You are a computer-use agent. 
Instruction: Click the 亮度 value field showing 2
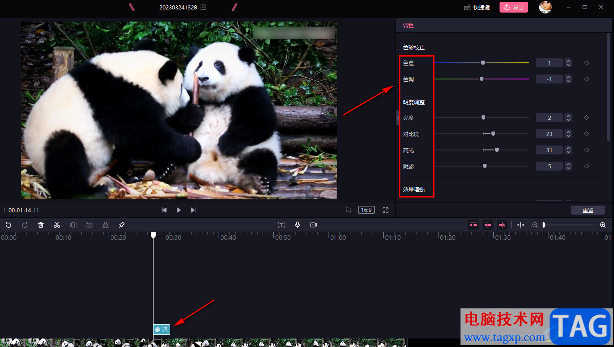click(x=549, y=118)
